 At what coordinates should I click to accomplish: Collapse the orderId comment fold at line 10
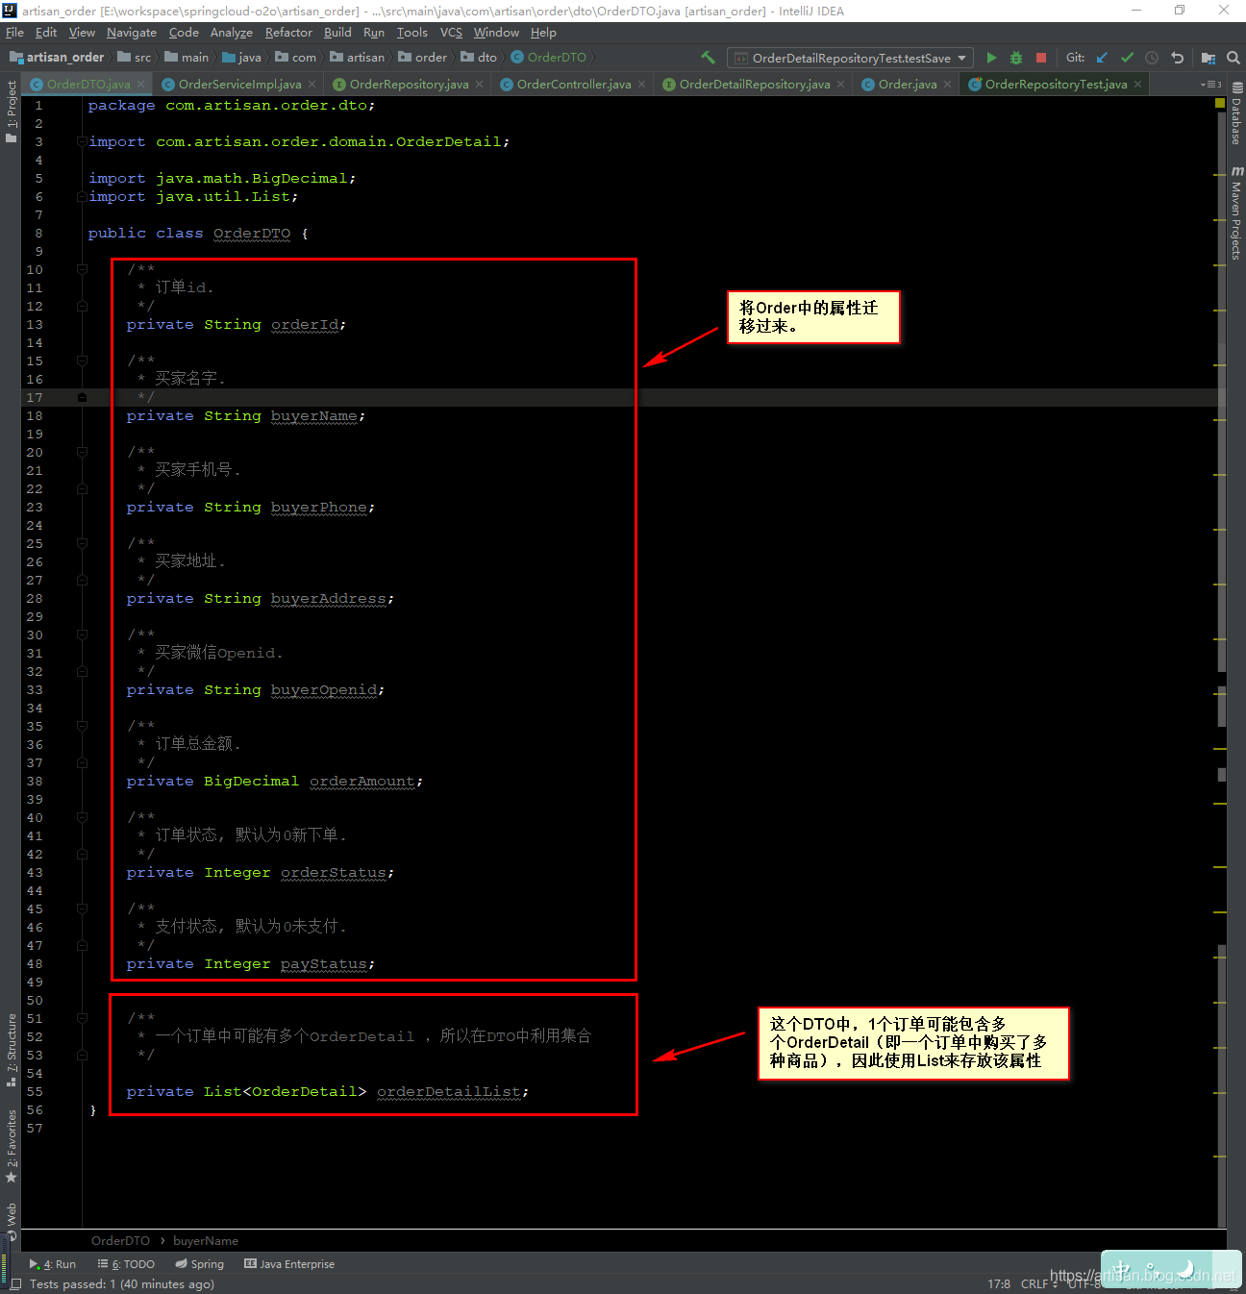point(82,269)
